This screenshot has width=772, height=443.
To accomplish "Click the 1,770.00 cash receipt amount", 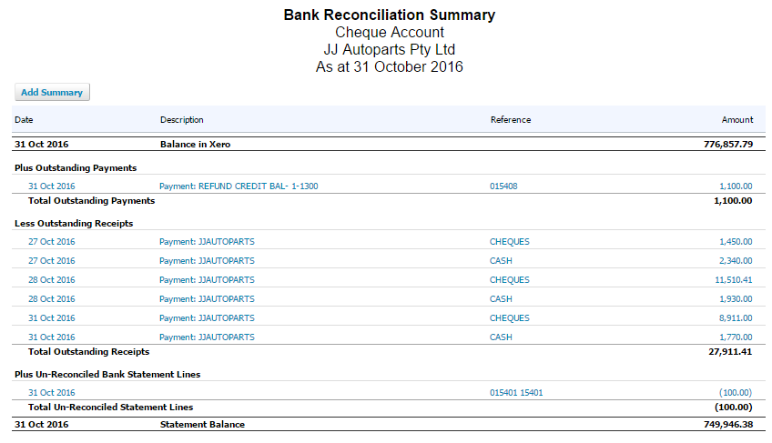I will coord(736,337).
